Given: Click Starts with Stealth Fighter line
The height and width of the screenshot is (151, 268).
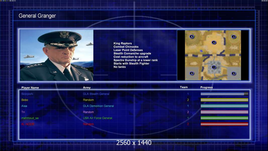Looking at the screenshot, I should pyautogui.click(x=131, y=63).
